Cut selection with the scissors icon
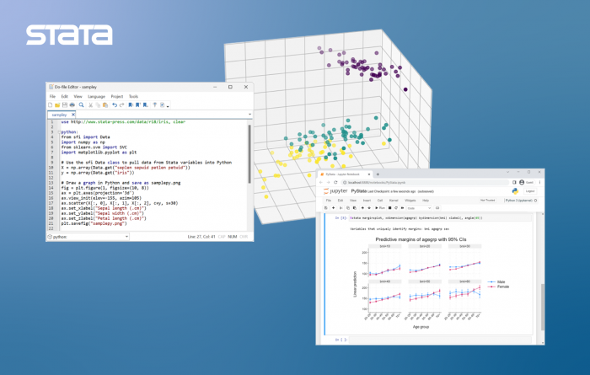Viewport: 590px width, 375px height. tap(91, 105)
